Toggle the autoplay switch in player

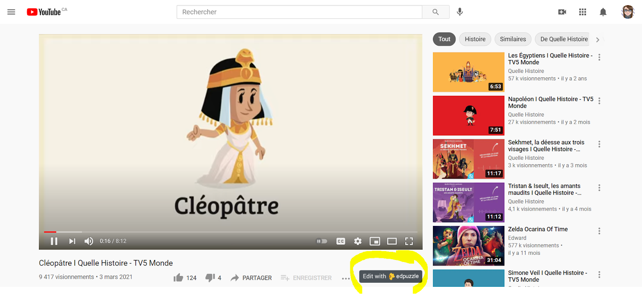pos(322,241)
